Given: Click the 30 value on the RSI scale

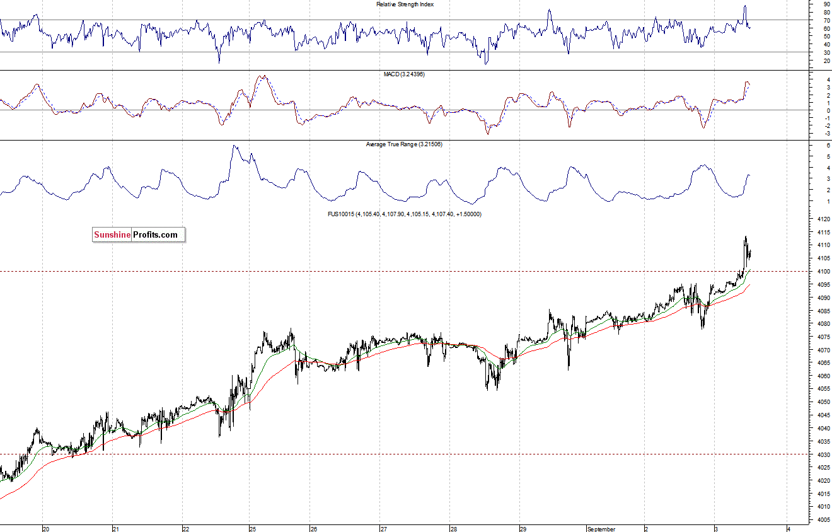Looking at the screenshot, I should coord(826,53).
